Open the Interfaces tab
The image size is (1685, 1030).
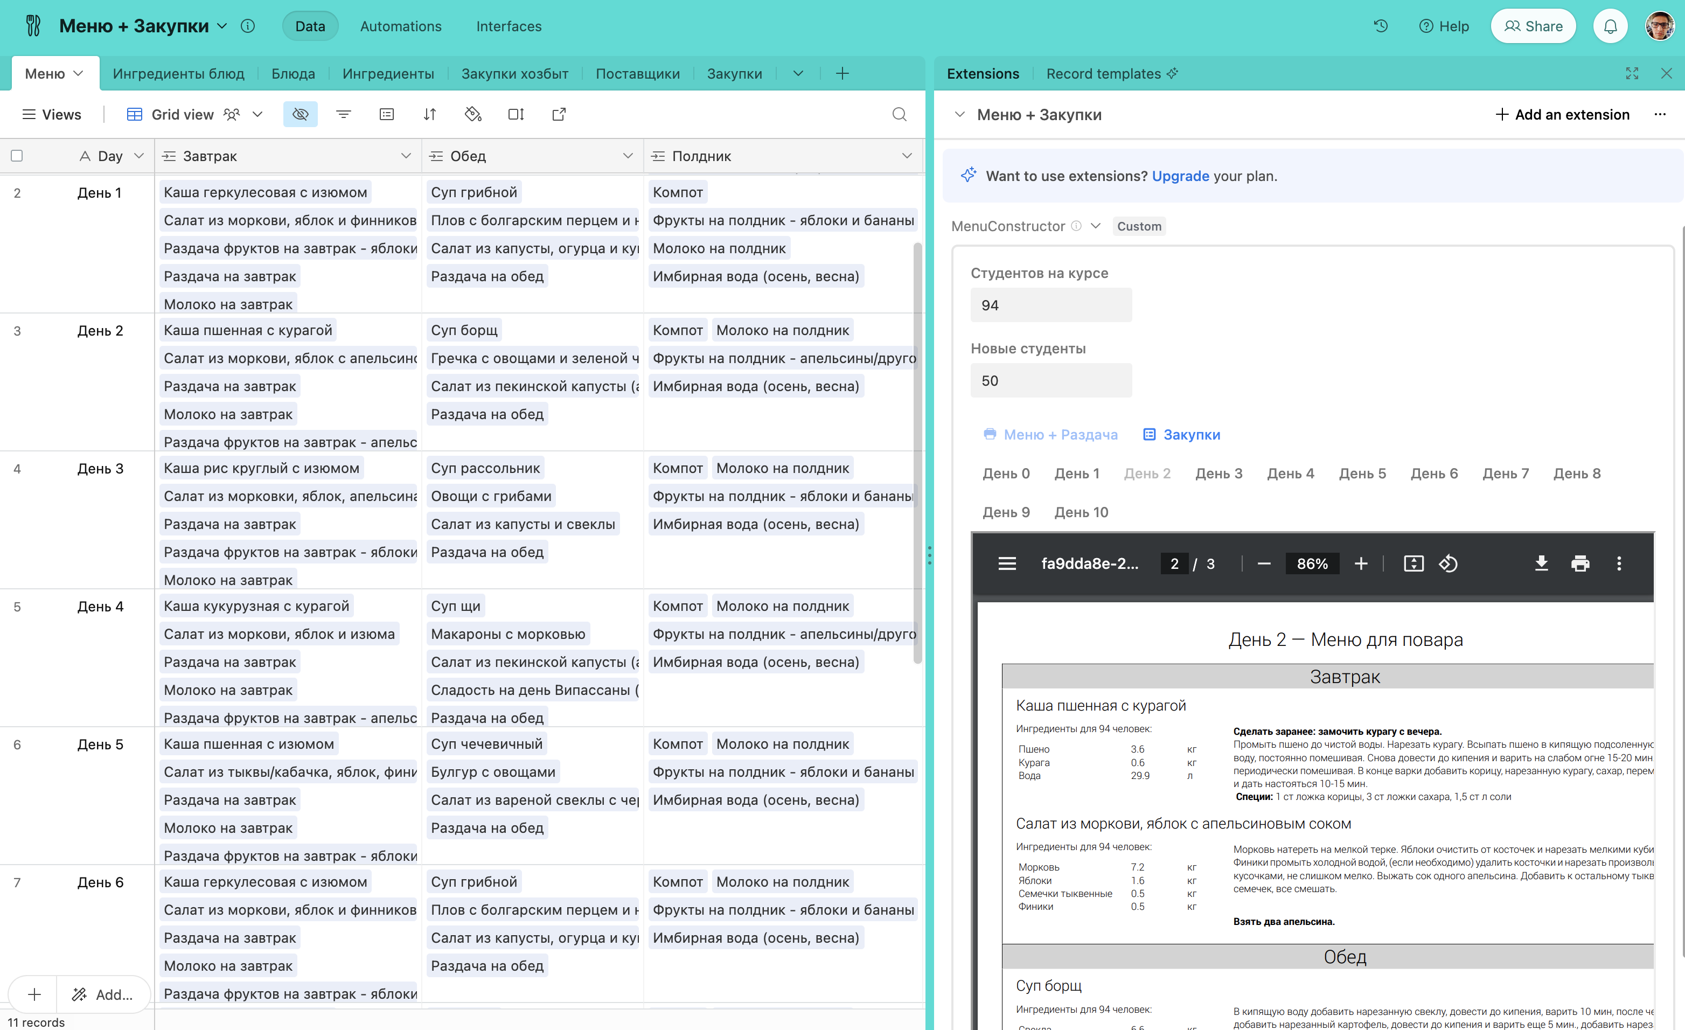click(x=509, y=26)
